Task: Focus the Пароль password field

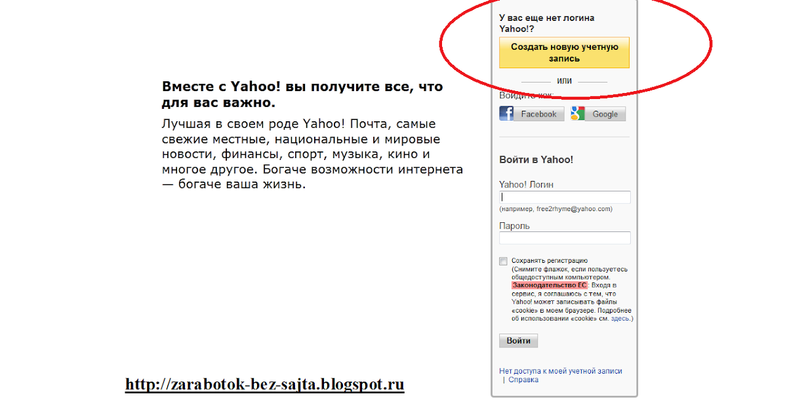Action: click(565, 238)
